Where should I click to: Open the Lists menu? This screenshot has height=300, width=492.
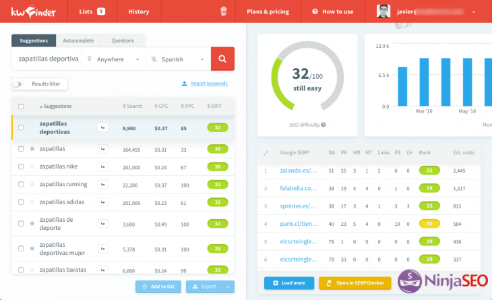(x=92, y=11)
